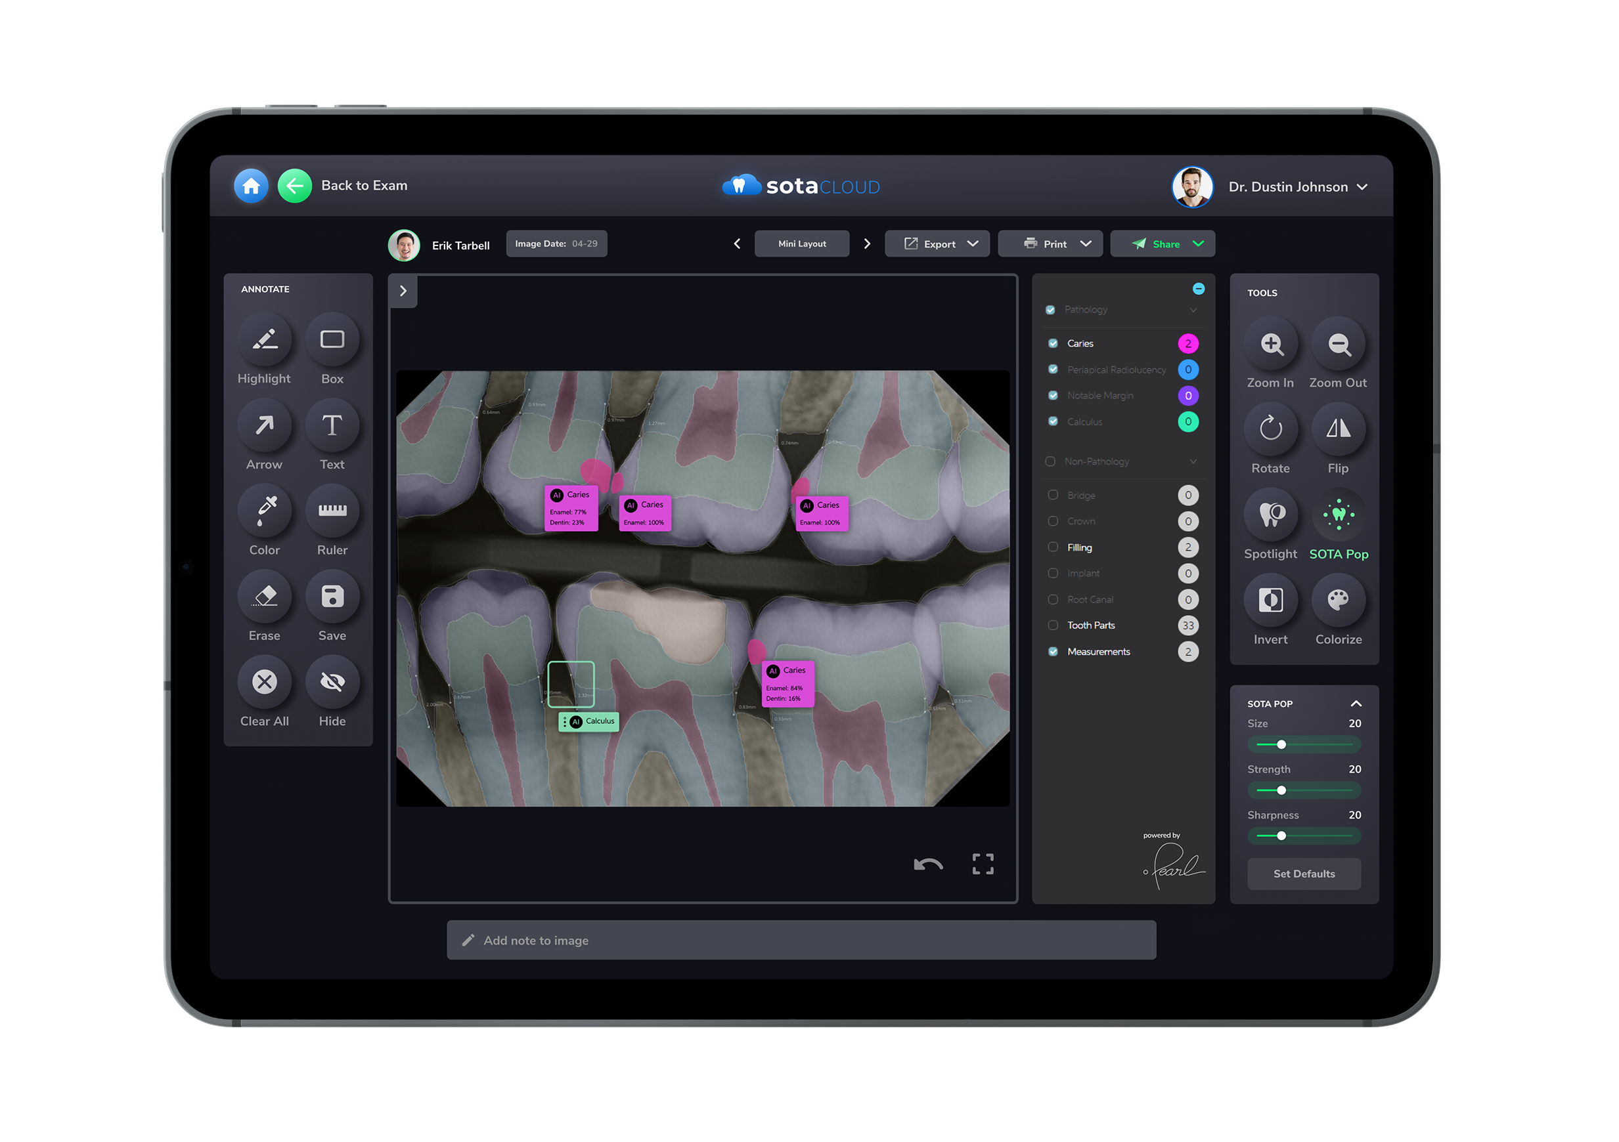Apply the Invert tool

click(1271, 601)
